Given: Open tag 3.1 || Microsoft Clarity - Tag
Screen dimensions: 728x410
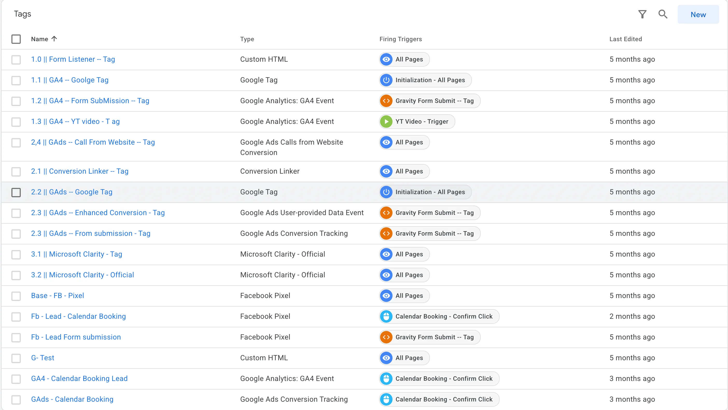Looking at the screenshot, I should click(x=76, y=254).
